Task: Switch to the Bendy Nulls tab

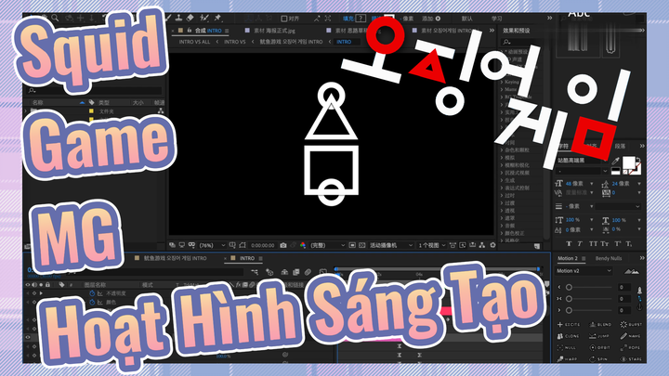Action: pyautogui.click(x=609, y=258)
